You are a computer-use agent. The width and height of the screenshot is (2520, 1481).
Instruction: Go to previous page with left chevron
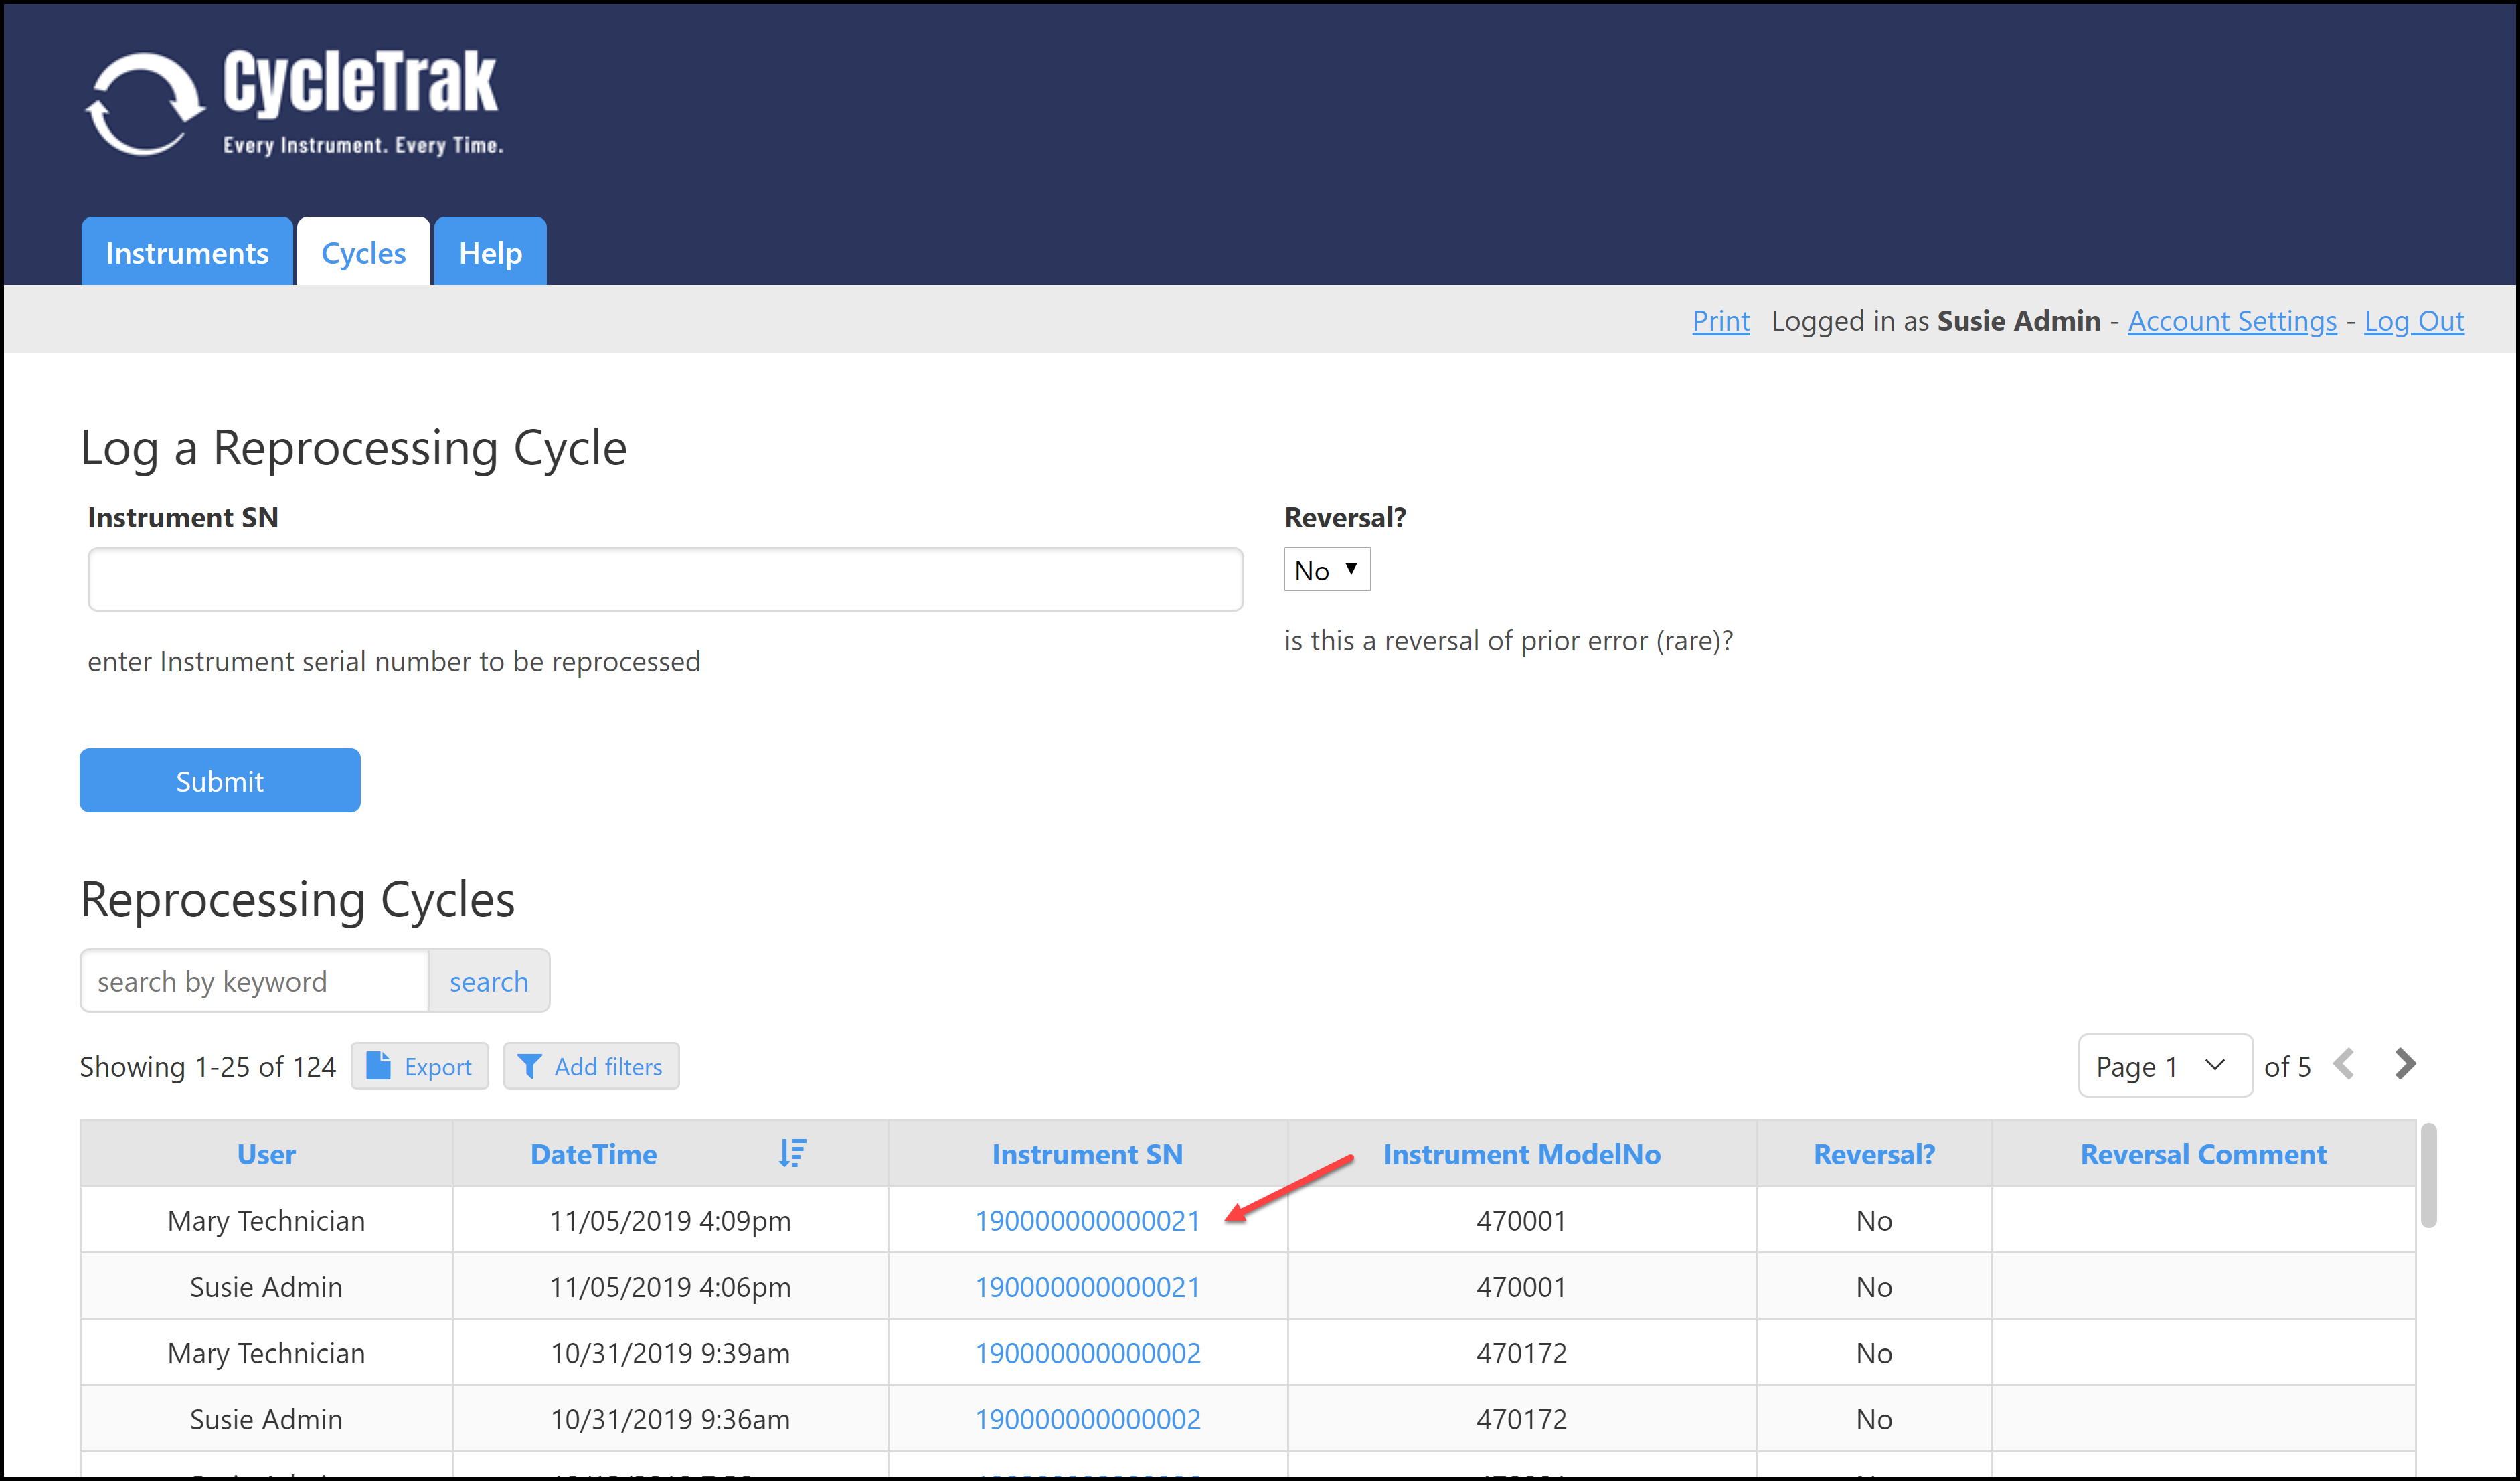pyautogui.click(x=2343, y=1064)
